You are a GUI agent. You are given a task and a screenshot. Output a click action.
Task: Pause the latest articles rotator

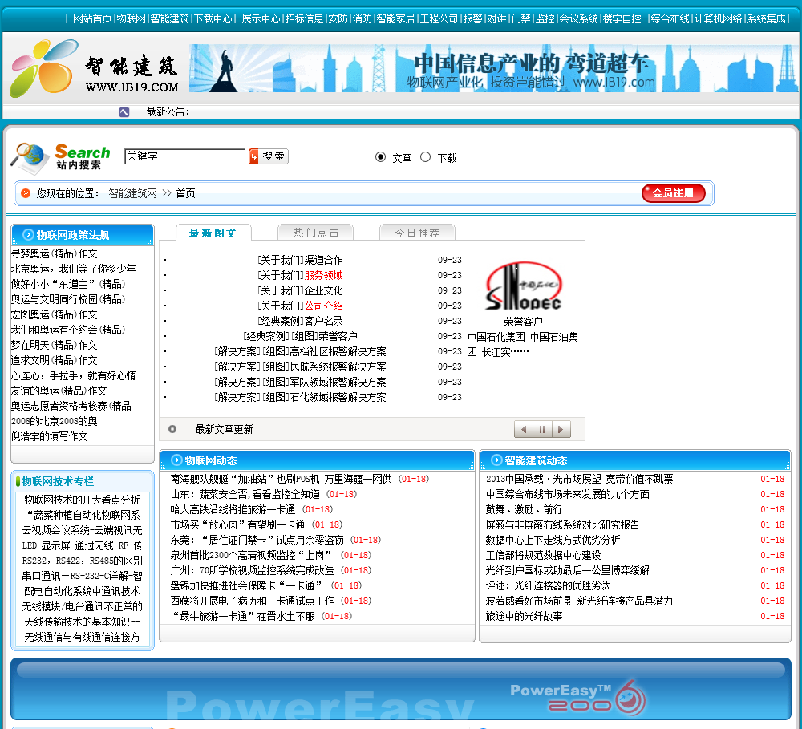click(542, 429)
